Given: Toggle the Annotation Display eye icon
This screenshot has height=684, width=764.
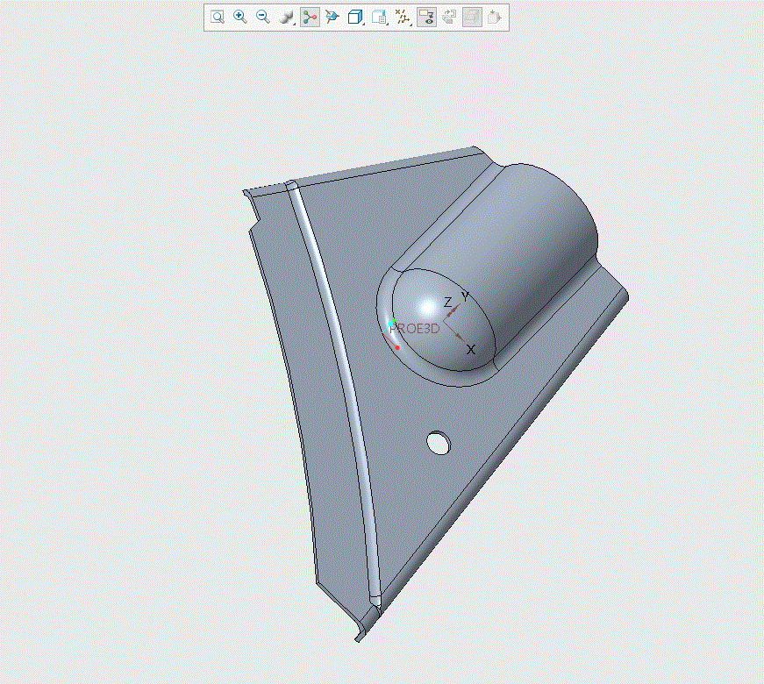Looking at the screenshot, I should click(426, 18).
